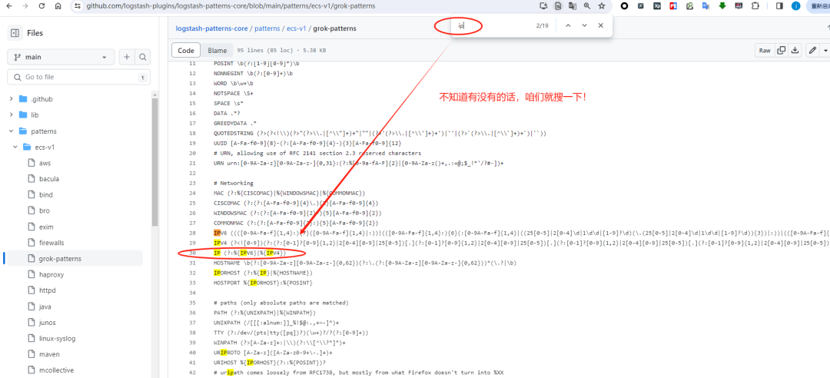The height and width of the screenshot is (378, 830).
Task: Open the main branch dropdown
Action: pyautogui.click(x=61, y=57)
